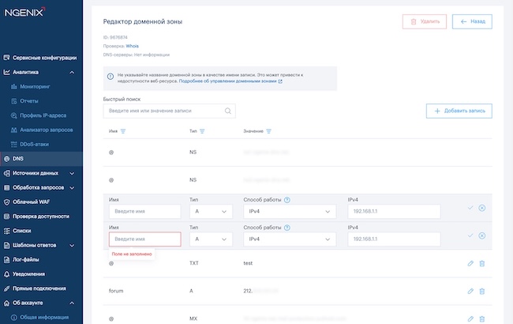The width and height of the screenshot is (513, 324).
Task: Click the empty Имя field with error
Action: [x=145, y=239]
